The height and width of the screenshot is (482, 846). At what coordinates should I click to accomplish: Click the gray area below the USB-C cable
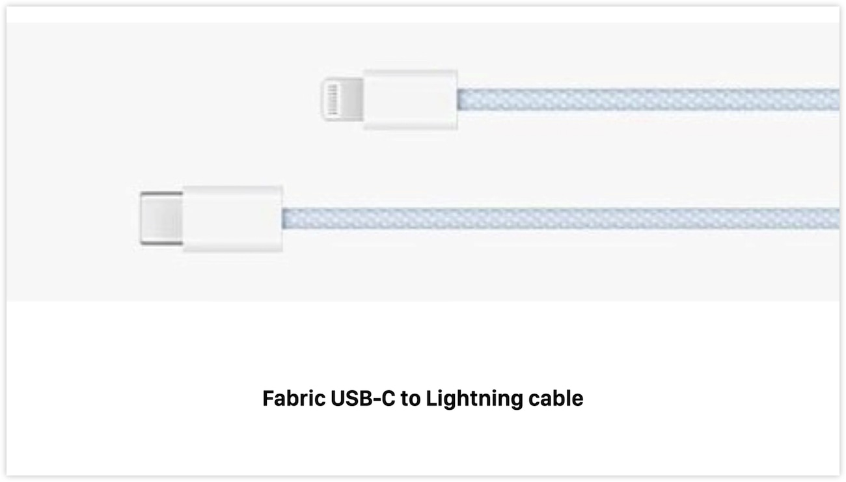click(423, 273)
